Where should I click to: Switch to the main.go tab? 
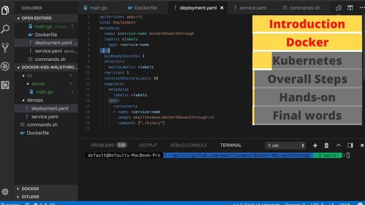99,8
